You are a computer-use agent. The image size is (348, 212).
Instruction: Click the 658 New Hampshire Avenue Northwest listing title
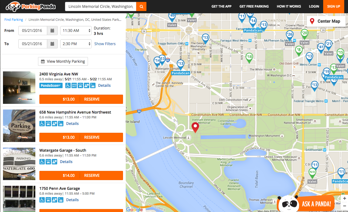(x=75, y=112)
